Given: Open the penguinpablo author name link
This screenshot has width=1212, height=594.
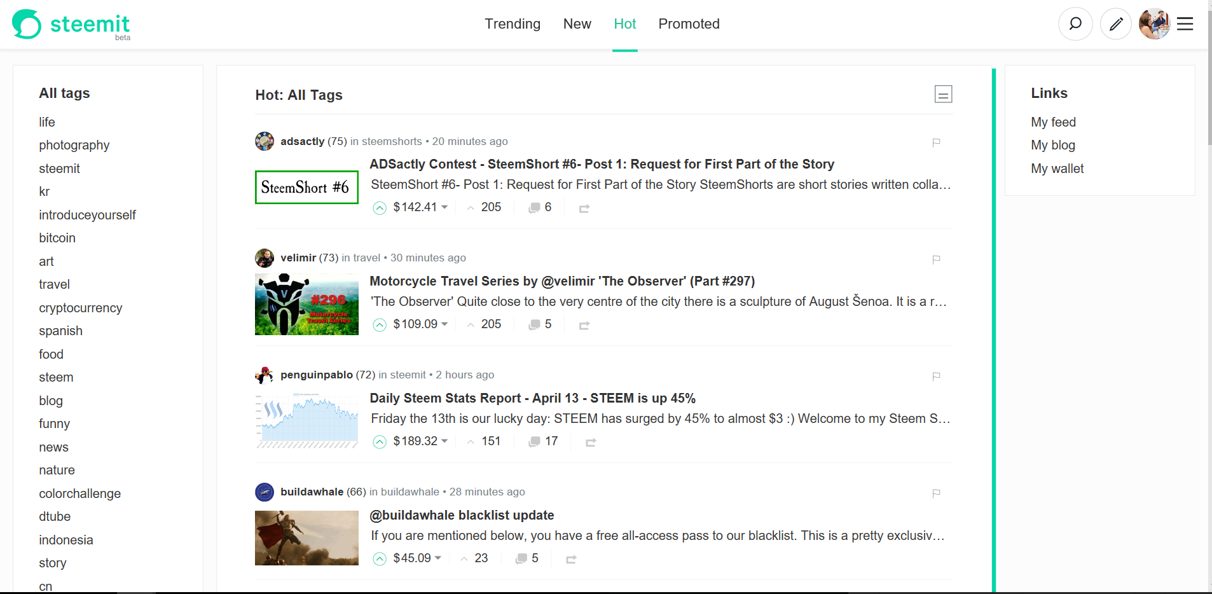Looking at the screenshot, I should coord(317,375).
